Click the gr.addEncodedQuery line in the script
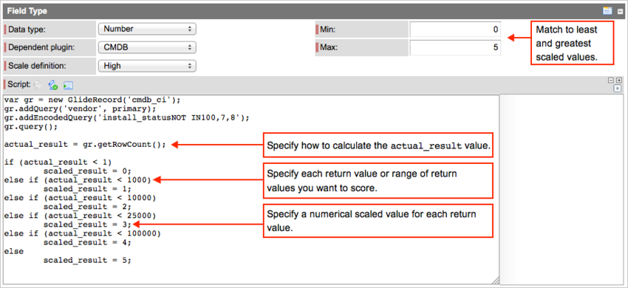This screenshot has width=628, height=288. coord(127,117)
